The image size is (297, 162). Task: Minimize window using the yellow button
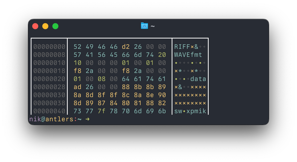[45, 26]
